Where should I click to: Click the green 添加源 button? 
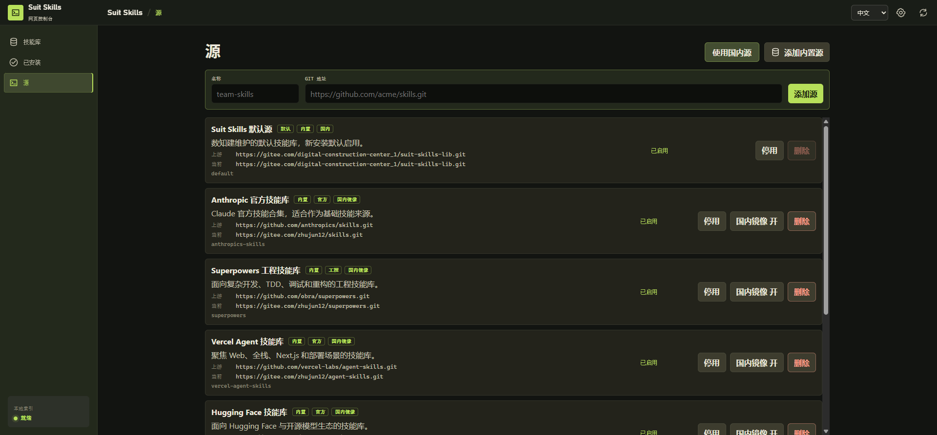(x=805, y=94)
